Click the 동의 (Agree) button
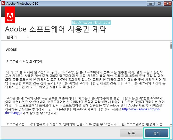 coord(156,133)
